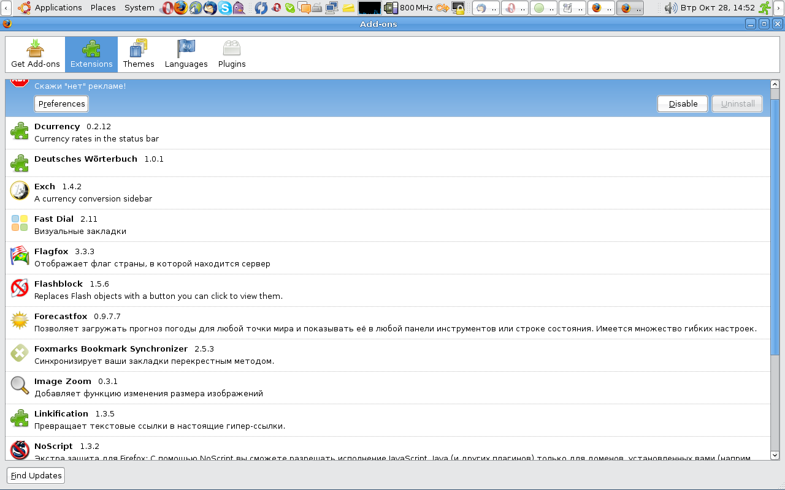Click the Preferences button of selected add-on
The image size is (785, 490).
[61, 104]
